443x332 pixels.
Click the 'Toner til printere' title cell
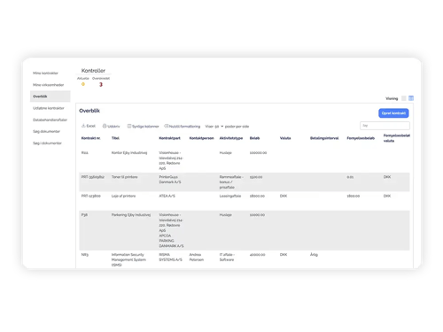pyautogui.click(x=124, y=177)
